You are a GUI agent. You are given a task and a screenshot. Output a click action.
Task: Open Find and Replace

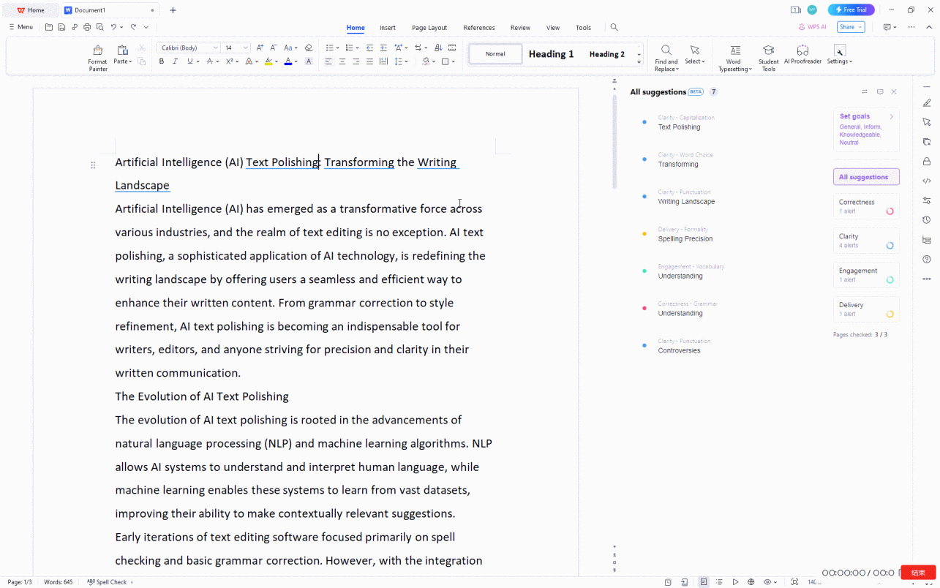tap(666, 58)
